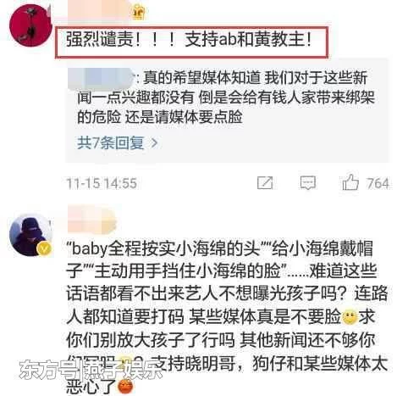Click the share/repost icon on first comment
Viewport: 397px width, 396px height.
coord(265,183)
